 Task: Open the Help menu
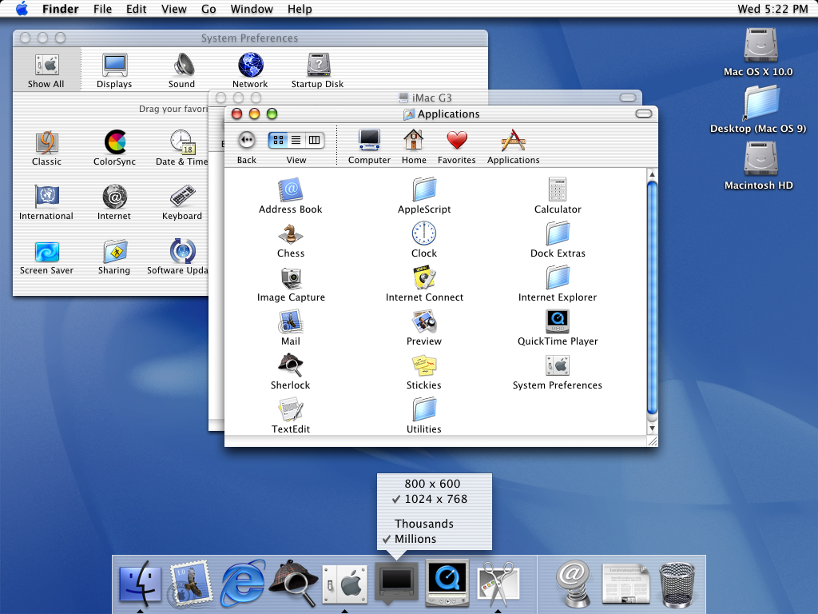(x=300, y=9)
